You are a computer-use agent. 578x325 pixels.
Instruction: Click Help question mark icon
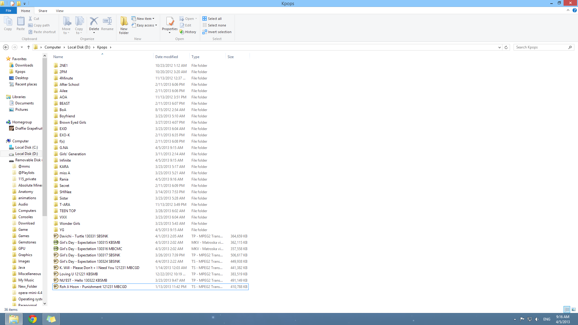point(575,10)
